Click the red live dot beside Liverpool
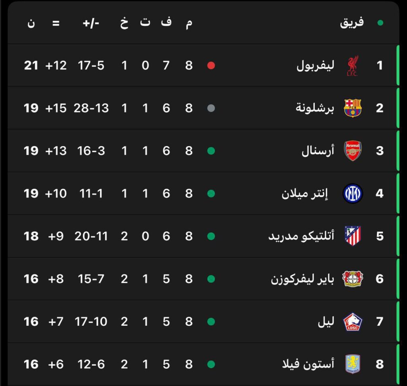This screenshot has height=386, width=407. (211, 65)
